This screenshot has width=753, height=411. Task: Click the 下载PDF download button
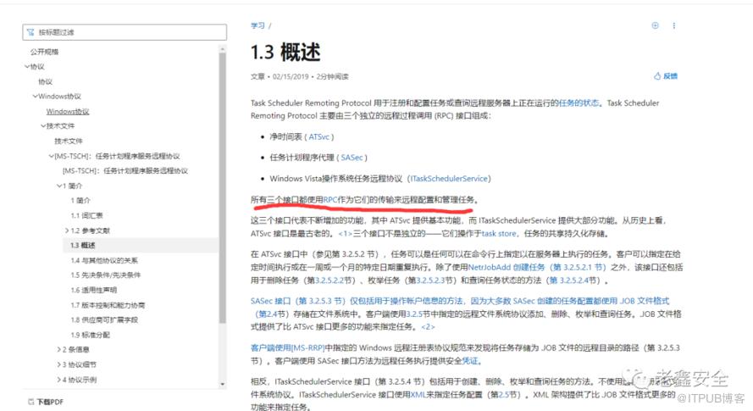click(46, 402)
